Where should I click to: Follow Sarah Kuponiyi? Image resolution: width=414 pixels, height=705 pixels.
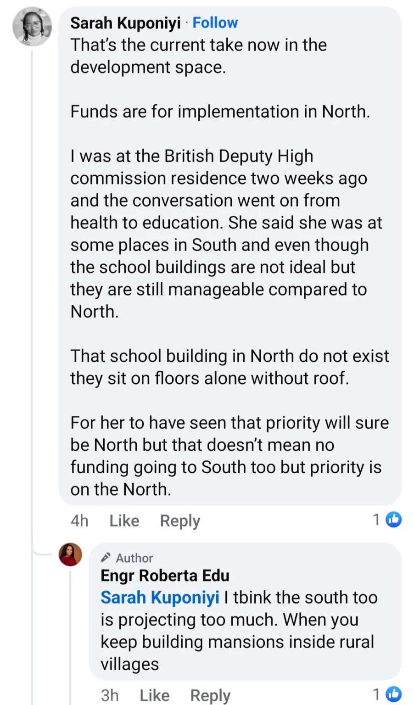215,23
